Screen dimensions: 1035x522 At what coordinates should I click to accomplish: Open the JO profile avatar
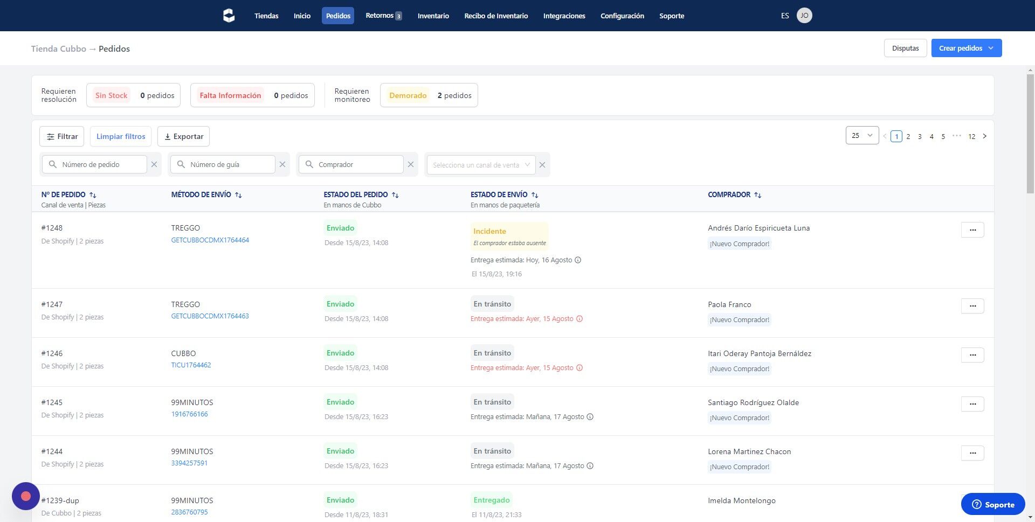[804, 15]
